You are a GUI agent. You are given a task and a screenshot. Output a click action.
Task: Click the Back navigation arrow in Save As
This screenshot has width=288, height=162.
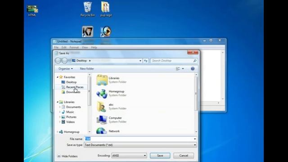coord(58,61)
